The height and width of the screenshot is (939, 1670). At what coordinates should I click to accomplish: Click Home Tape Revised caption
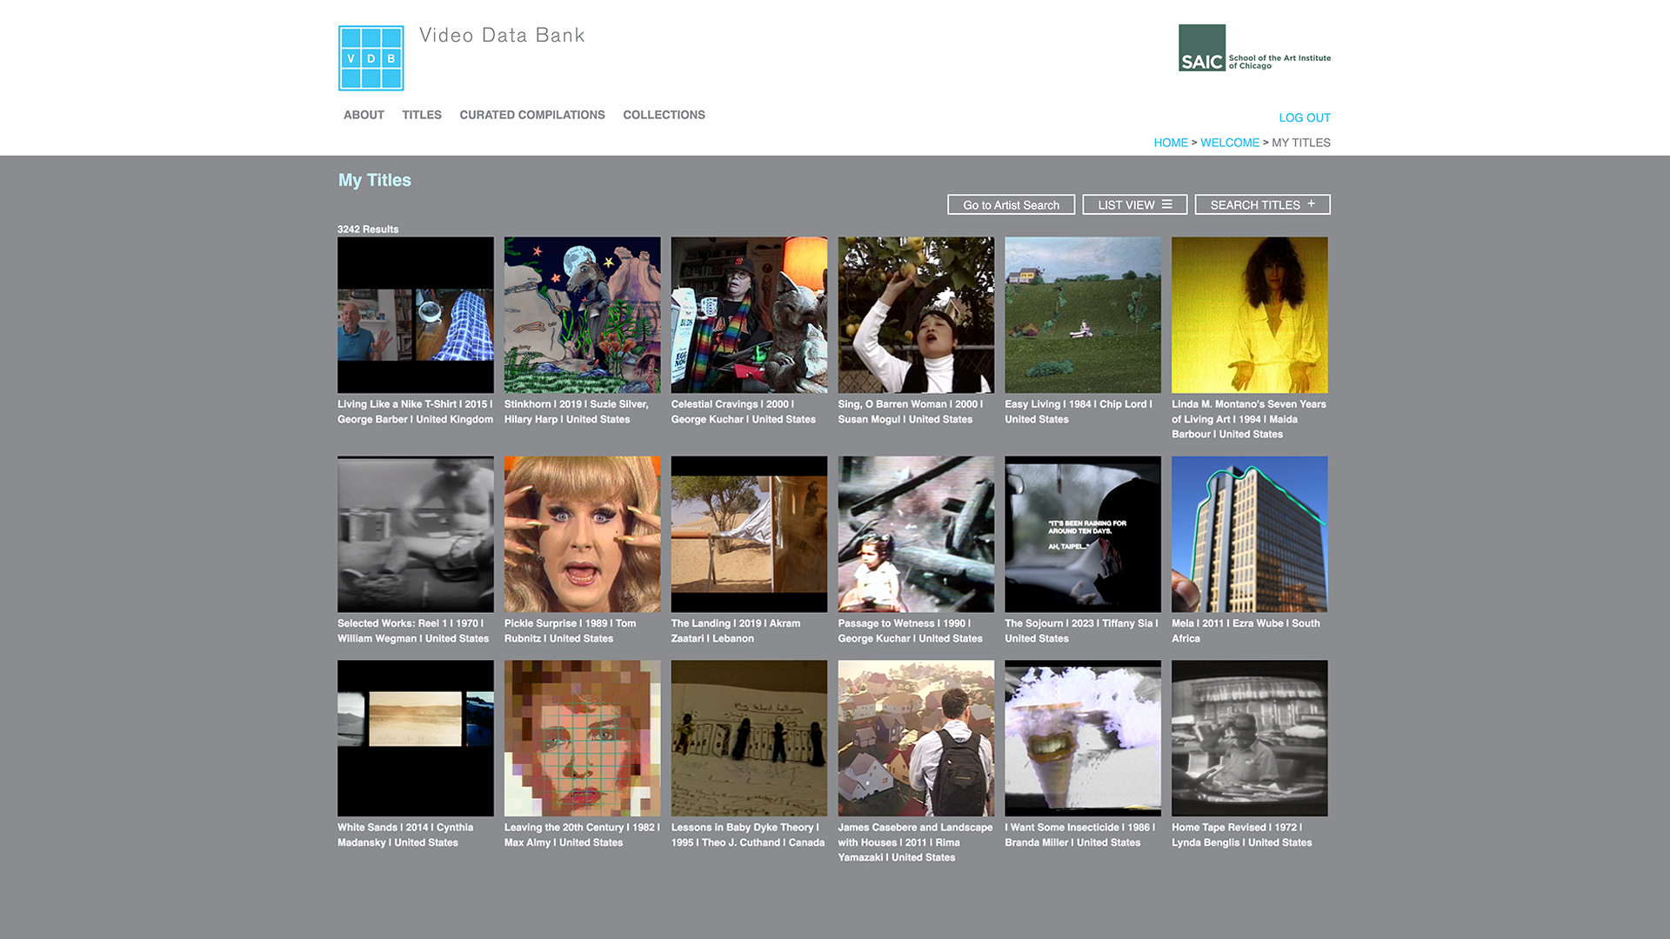(x=1242, y=835)
